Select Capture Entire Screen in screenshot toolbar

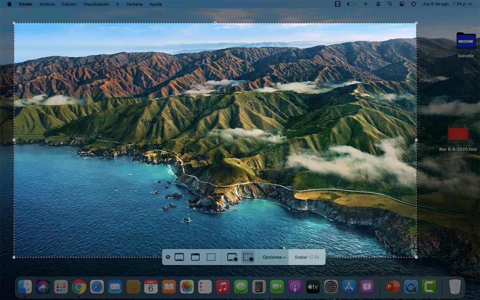[x=179, y=257]
